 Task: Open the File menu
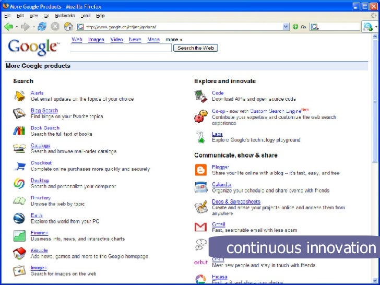click(7, 16)
